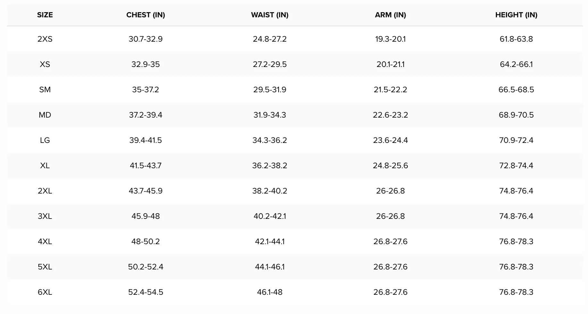588x314 pixels.
Task: Click the 5XL size label
Action: (x=45, y=267)
